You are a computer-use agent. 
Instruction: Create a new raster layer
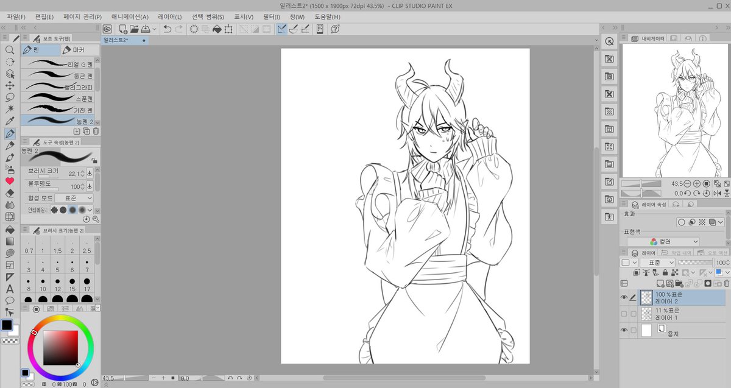click(x=660, y=283)
